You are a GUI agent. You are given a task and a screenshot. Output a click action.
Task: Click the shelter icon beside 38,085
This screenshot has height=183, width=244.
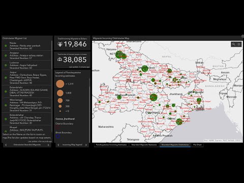59,59
